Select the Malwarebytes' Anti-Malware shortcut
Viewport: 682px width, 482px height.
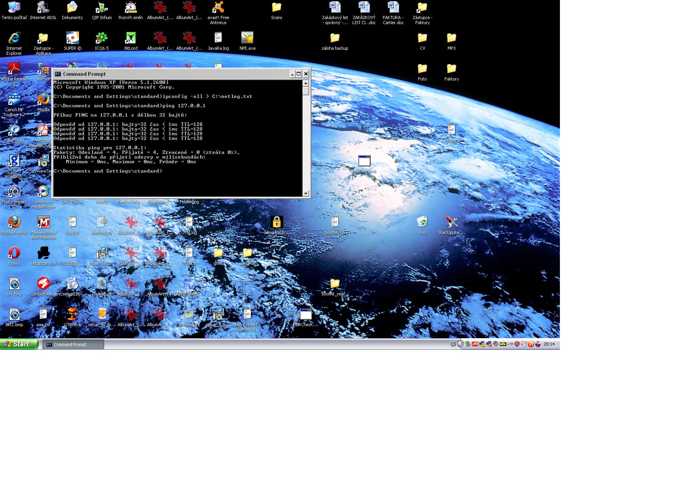pos(43,222)
